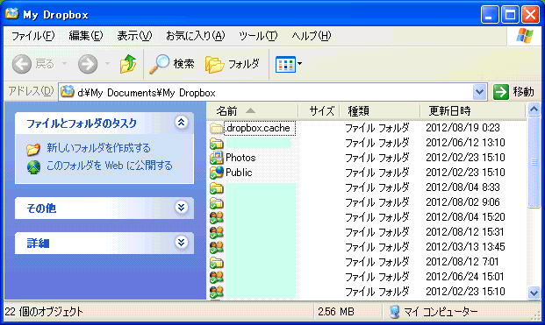The image size is (545, 325).
Task: Select the Public folder name
Action: click(239, 173)
